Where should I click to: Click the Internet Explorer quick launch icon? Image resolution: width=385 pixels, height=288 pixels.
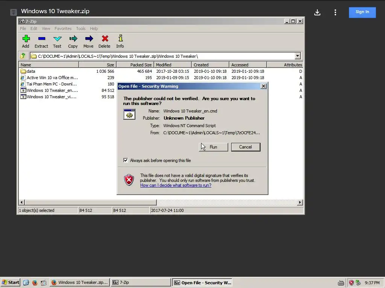pyautogui.click(x=26, y=282)
